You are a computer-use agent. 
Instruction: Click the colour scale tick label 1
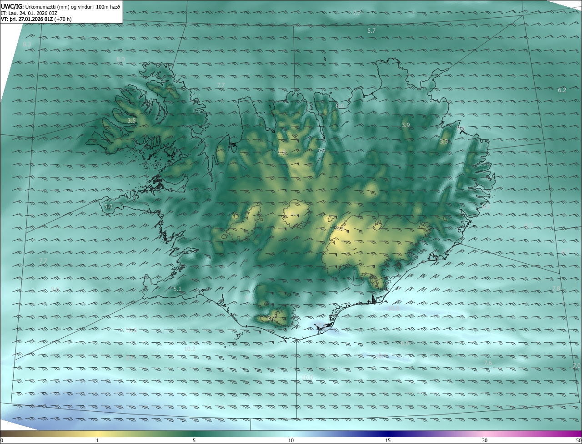97,440
